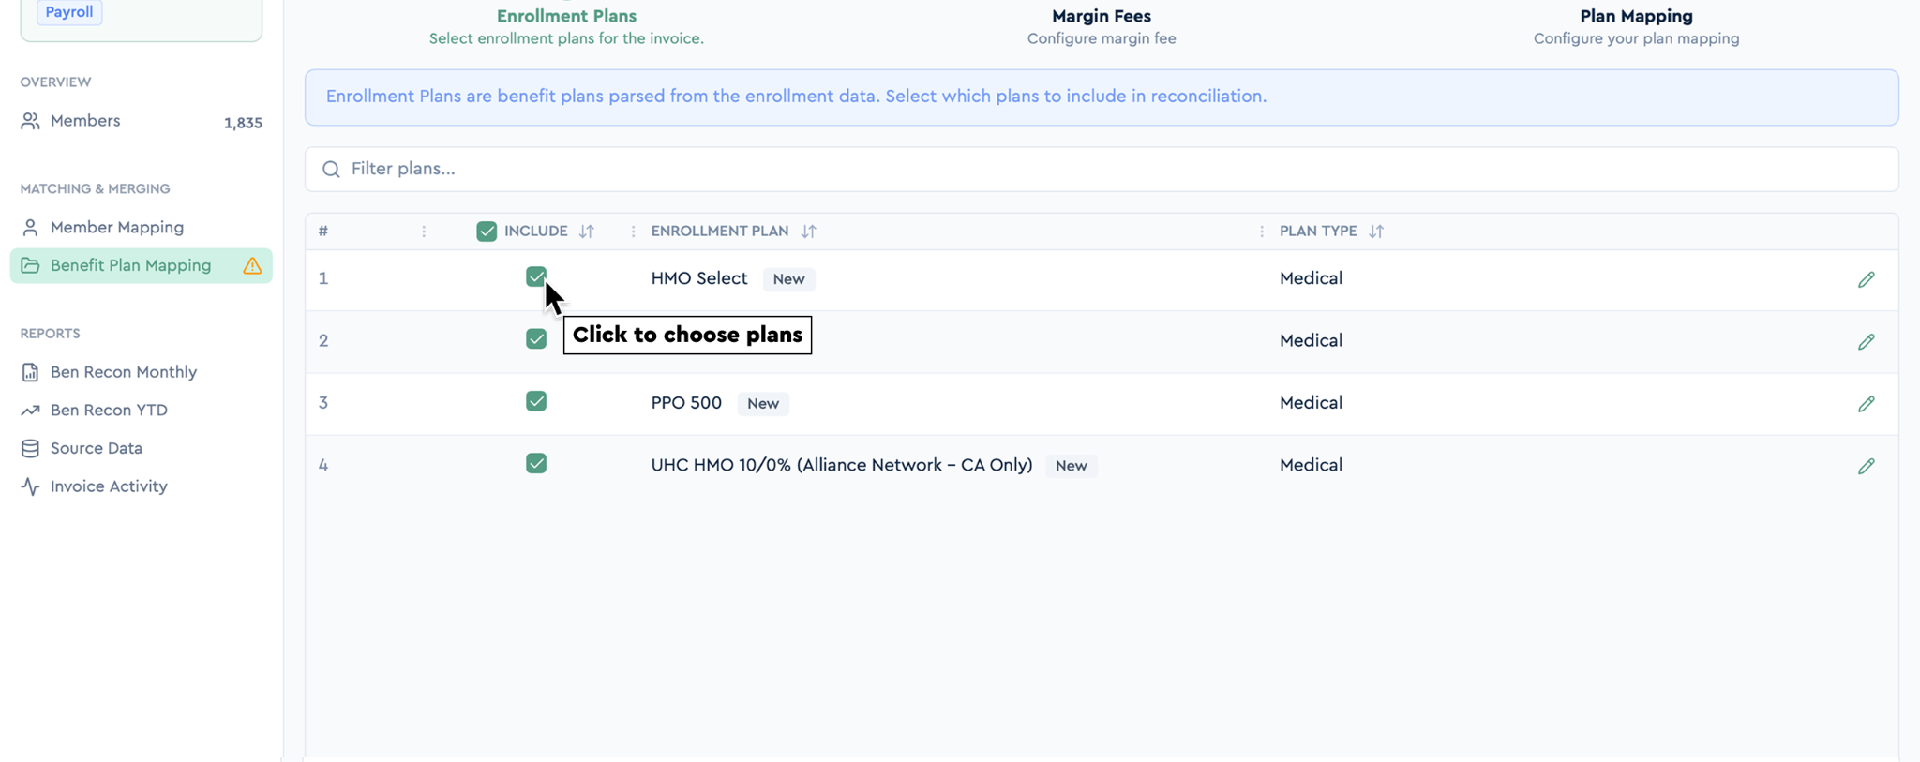Click the Invoice Activity pulse icon
The image size is (1920, 762).
click(x=30, y=486)
